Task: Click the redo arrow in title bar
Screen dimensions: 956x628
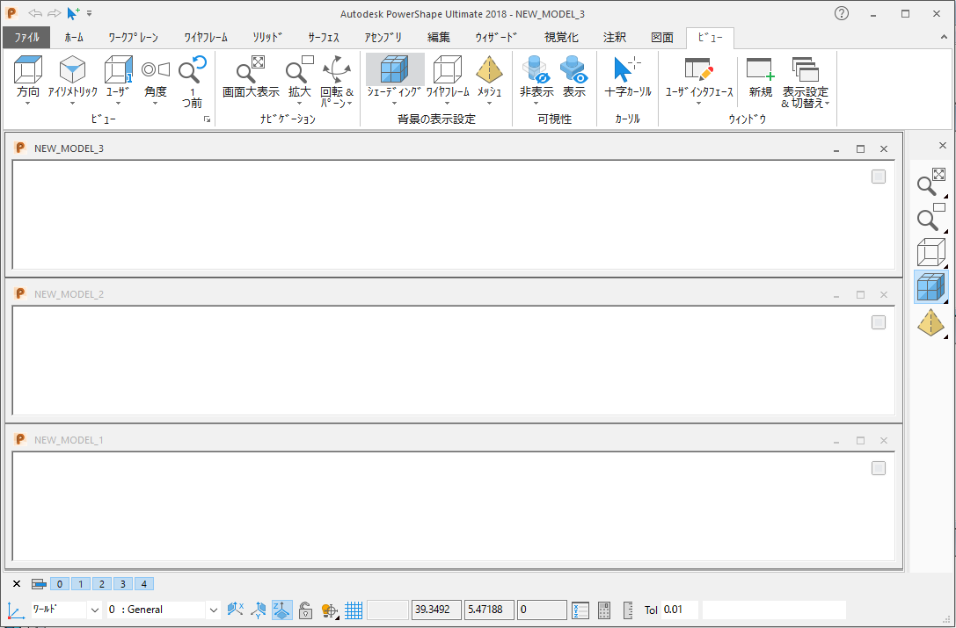Action: point(55,13)
